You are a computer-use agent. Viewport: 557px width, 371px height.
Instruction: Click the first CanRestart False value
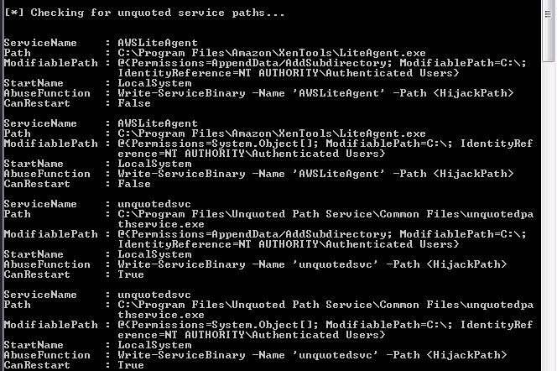pyautogui.click(x=134, y=103)
